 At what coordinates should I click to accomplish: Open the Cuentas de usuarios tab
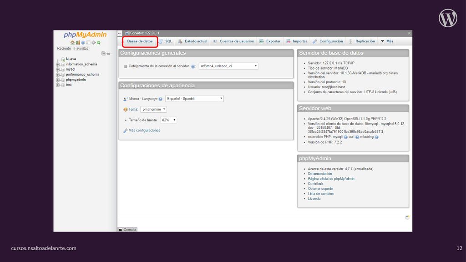click(x=233, y=41)
